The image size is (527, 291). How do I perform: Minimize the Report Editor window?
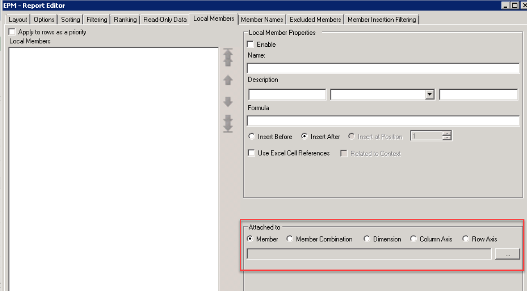coord(505,5)
